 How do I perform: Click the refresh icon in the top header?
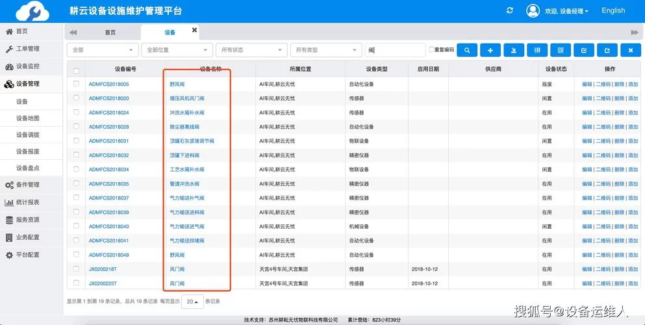[510, 10]
